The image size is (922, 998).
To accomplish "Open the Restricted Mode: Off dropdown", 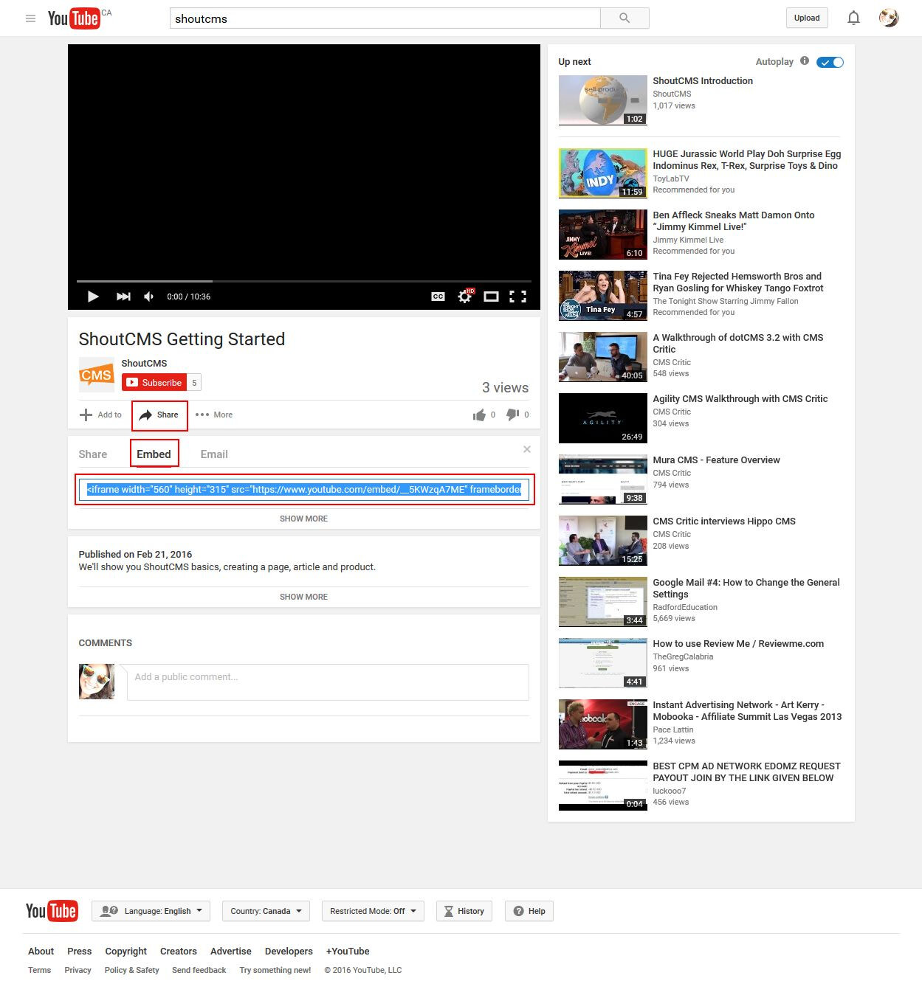I will point(373,911).
